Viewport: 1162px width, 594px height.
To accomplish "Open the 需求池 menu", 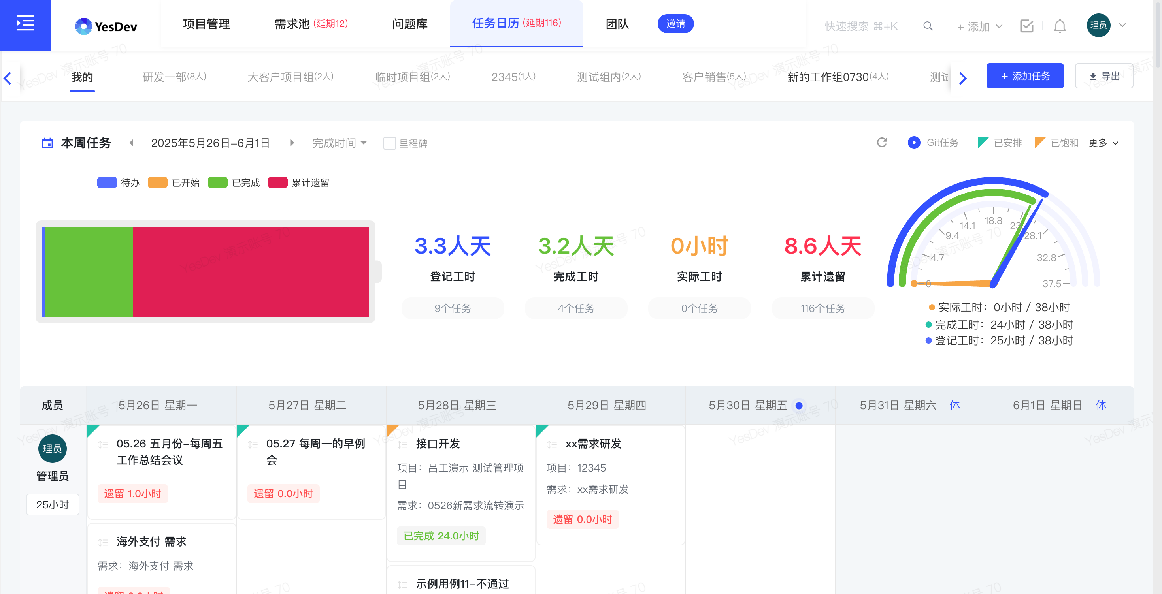I will [x=311, y=23].
